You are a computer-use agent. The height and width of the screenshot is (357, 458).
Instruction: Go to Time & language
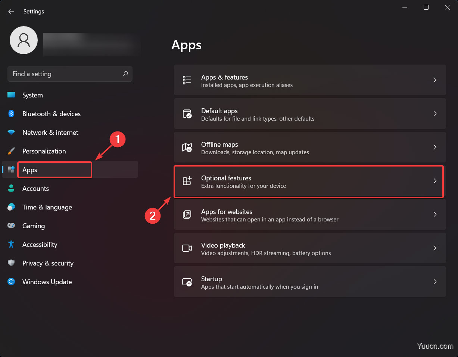click(x=70, y=207)
